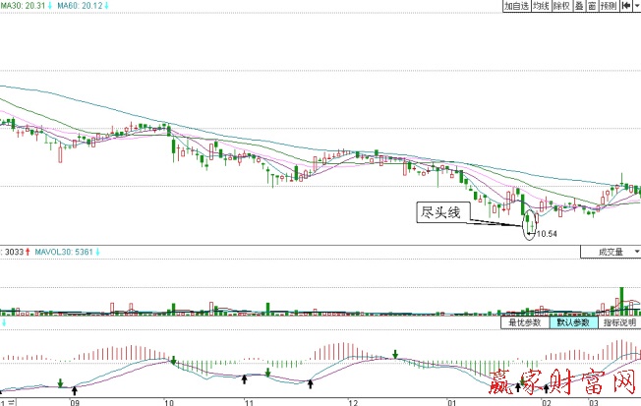This screenshot has width=641, height=406.
Task: Open the 预测 forecast tool
Action: [609, 6]
